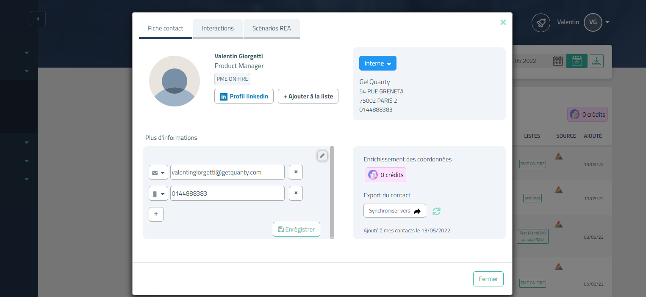Add a new contact info field

pos(156,214)
